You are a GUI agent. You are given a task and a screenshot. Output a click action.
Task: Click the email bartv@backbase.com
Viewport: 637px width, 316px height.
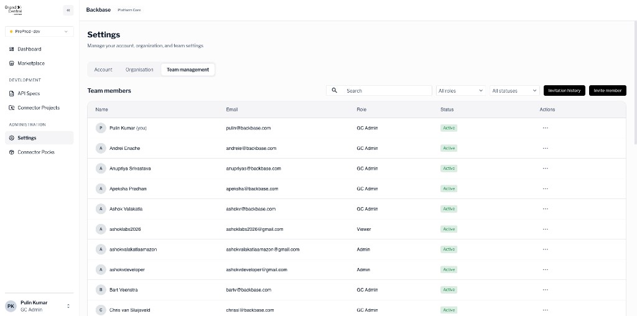(x=249, y=290)
